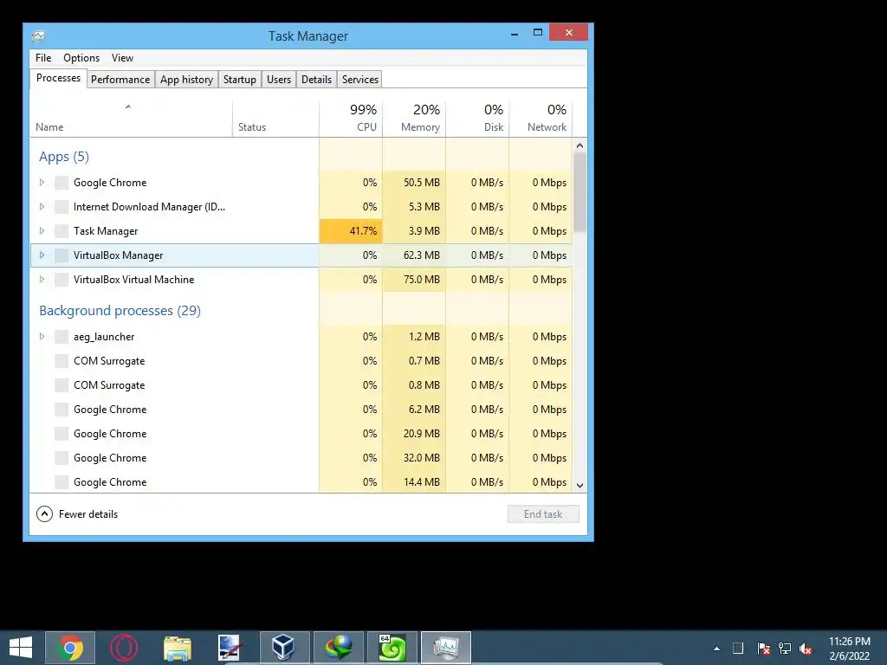Open the network tray icon
The height and width of the screenshot is (665, 887).
point(785,649)
